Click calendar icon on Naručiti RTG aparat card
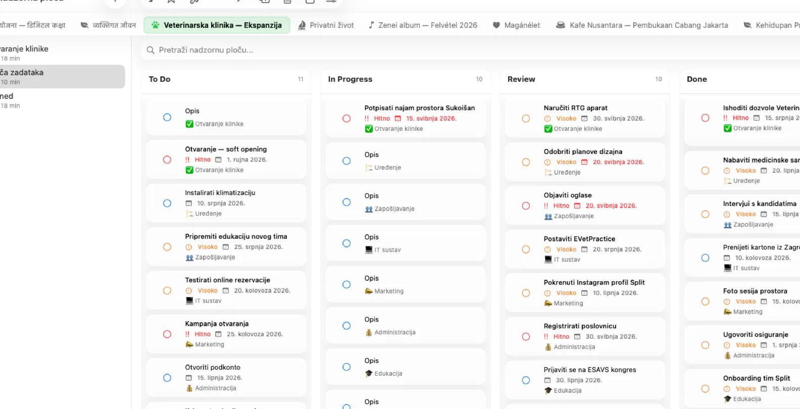Viewport: 800px width, 409px height. tap(584, 119)
